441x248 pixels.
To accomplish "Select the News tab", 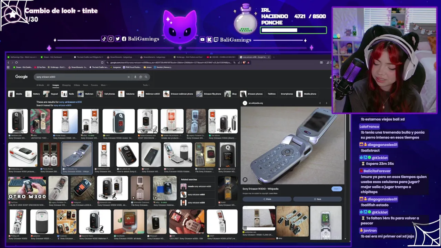I will click(85, 85).
